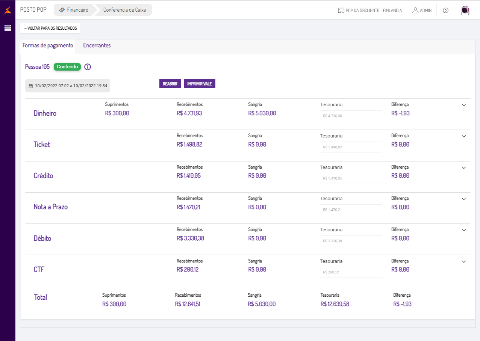Click the info icon beside Conferido
This screenshot has width=480, height=341.
88,67
